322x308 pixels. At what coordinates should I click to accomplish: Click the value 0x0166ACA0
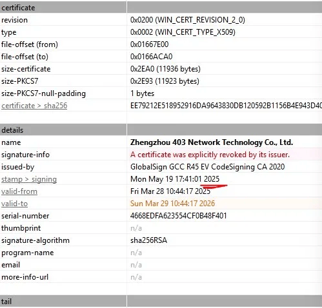tap(152, 57)
